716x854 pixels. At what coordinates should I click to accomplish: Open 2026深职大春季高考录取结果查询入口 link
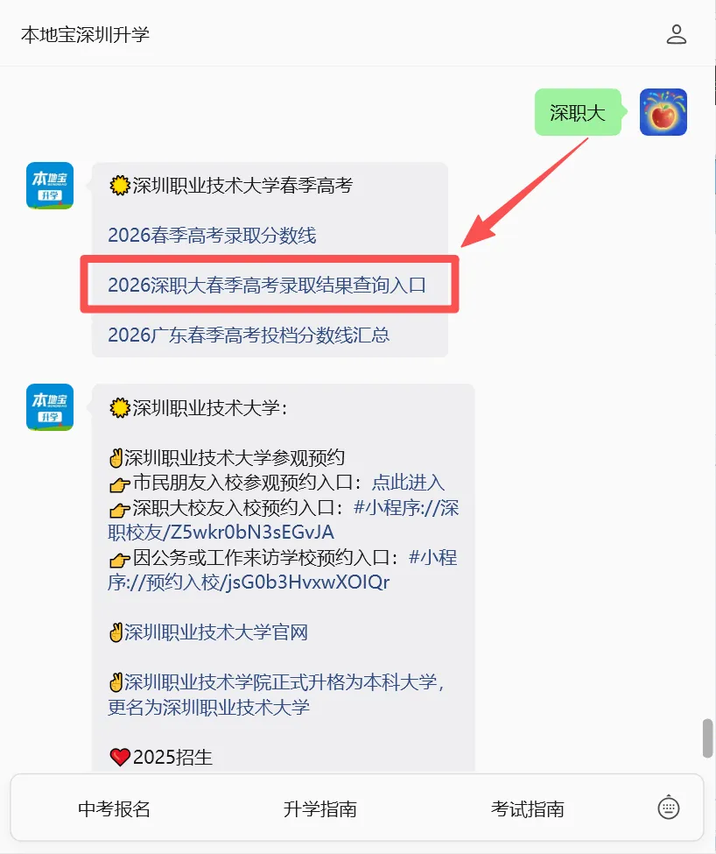(x=267, y=285)
